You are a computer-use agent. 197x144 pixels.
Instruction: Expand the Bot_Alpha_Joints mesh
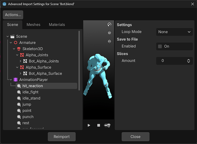[21, 61]
